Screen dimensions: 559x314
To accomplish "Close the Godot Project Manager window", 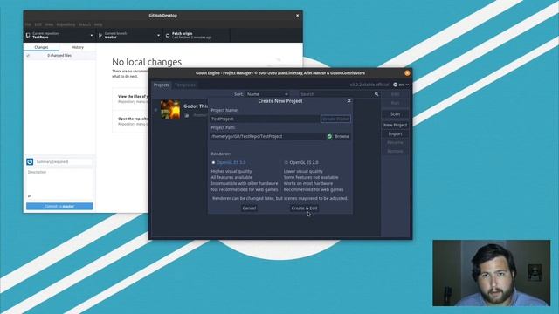I will (407, 73).
